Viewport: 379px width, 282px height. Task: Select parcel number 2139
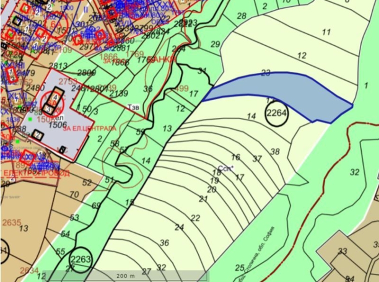[118, 93]
